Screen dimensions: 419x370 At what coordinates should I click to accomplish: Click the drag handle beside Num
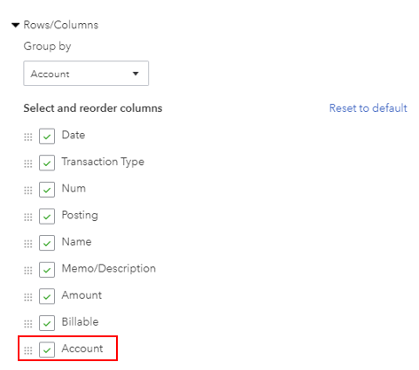tap(28, 190)
